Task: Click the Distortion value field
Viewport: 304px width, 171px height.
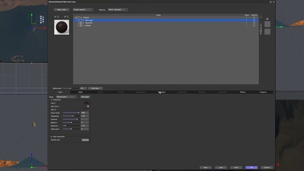Action: tap(85, 126)
